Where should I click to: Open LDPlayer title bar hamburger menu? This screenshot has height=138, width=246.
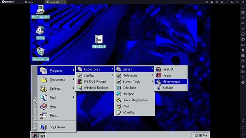217,2
